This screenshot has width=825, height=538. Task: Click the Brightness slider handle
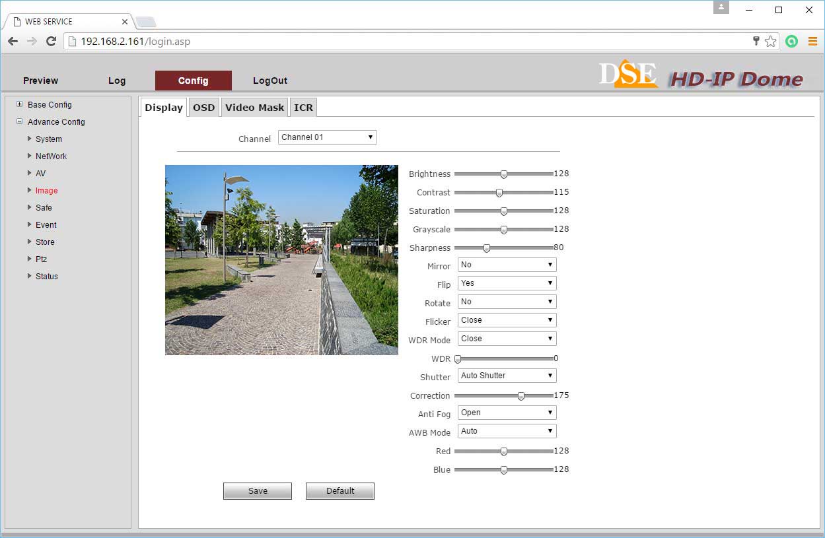click(504, 174)
